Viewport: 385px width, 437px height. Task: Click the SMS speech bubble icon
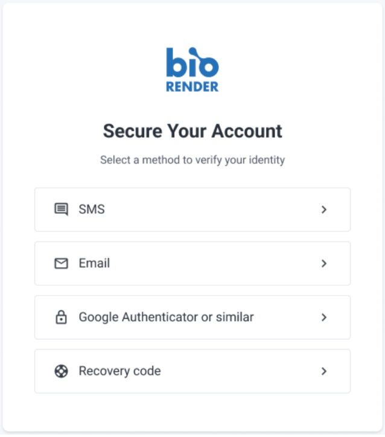[x=61, y=209]
